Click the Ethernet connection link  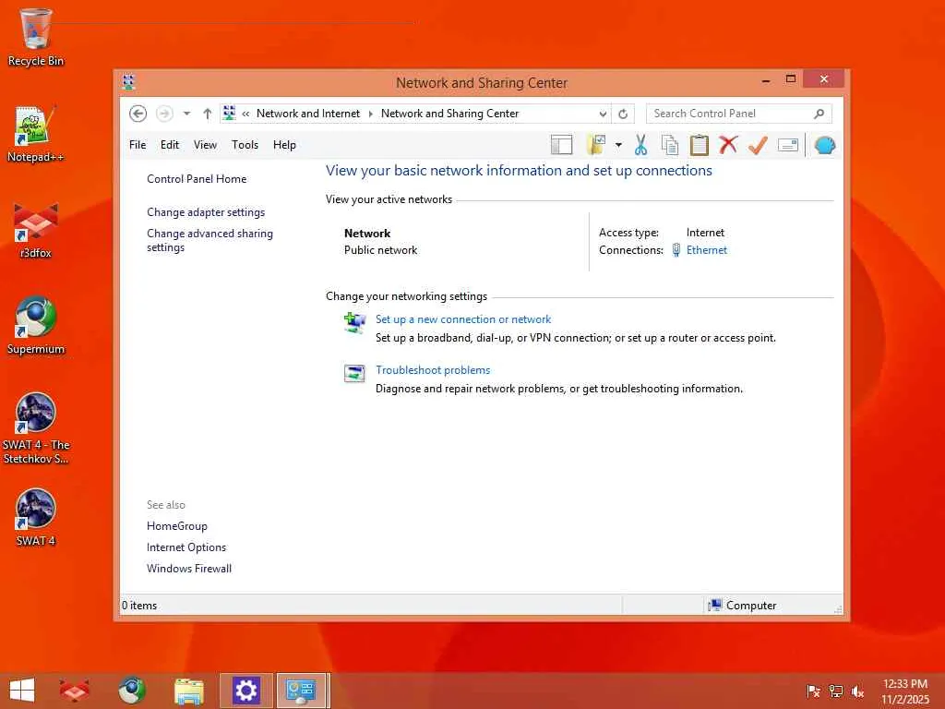tap(706, 250)
